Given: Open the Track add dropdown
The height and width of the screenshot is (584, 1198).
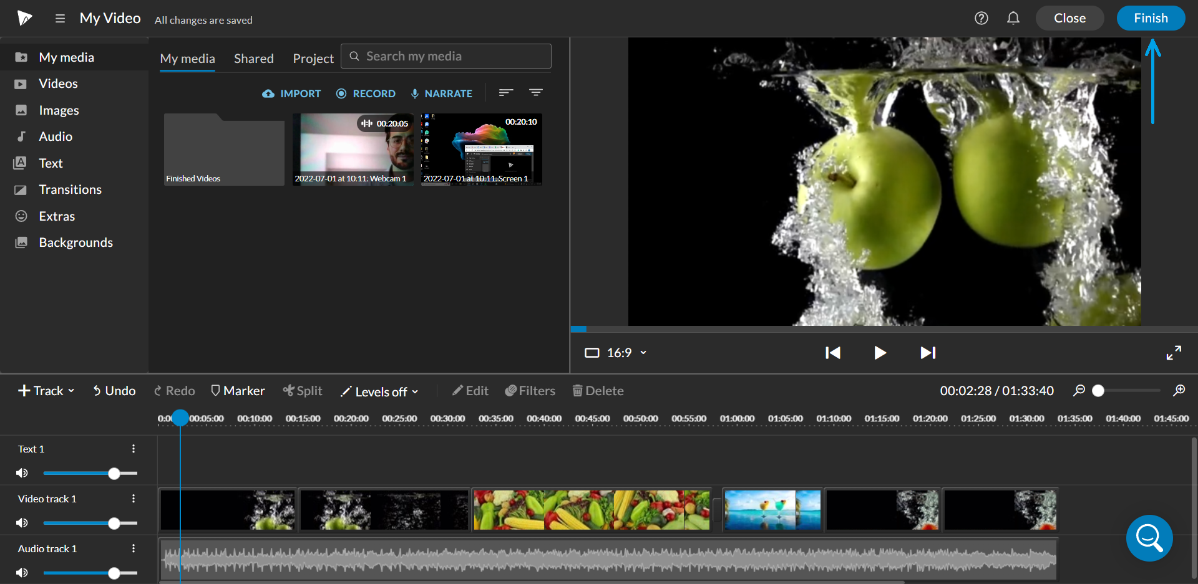Looking at the screenshot, I should pos(45,391).
